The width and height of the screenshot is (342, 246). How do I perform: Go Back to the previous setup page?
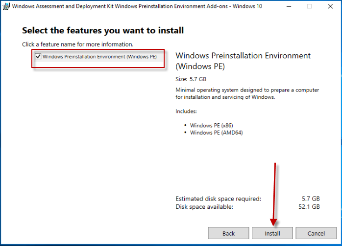click(228, 233)
